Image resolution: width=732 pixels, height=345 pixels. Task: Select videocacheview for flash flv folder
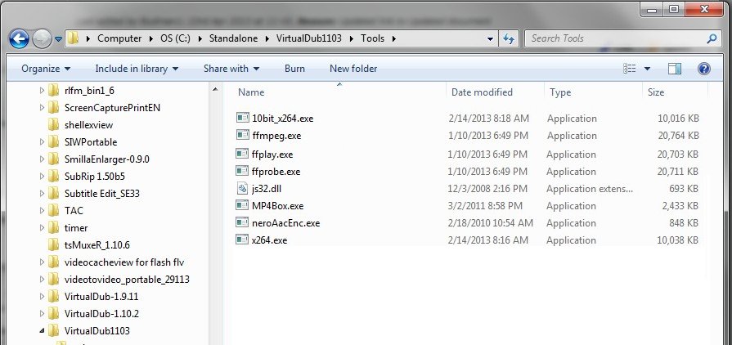124,262
